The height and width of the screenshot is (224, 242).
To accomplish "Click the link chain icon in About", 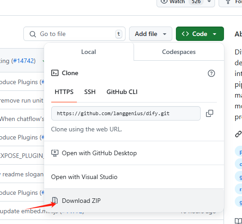I will [x=238, y=134].
